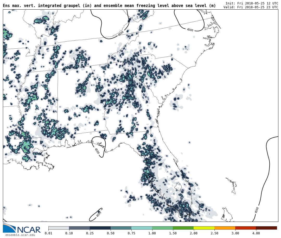Click the 0.01 tick label on colorbar

click(x=48, y=233)
